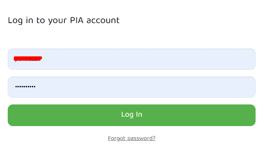
Task: Click the red redacted username text
Action: coord(28,58)
